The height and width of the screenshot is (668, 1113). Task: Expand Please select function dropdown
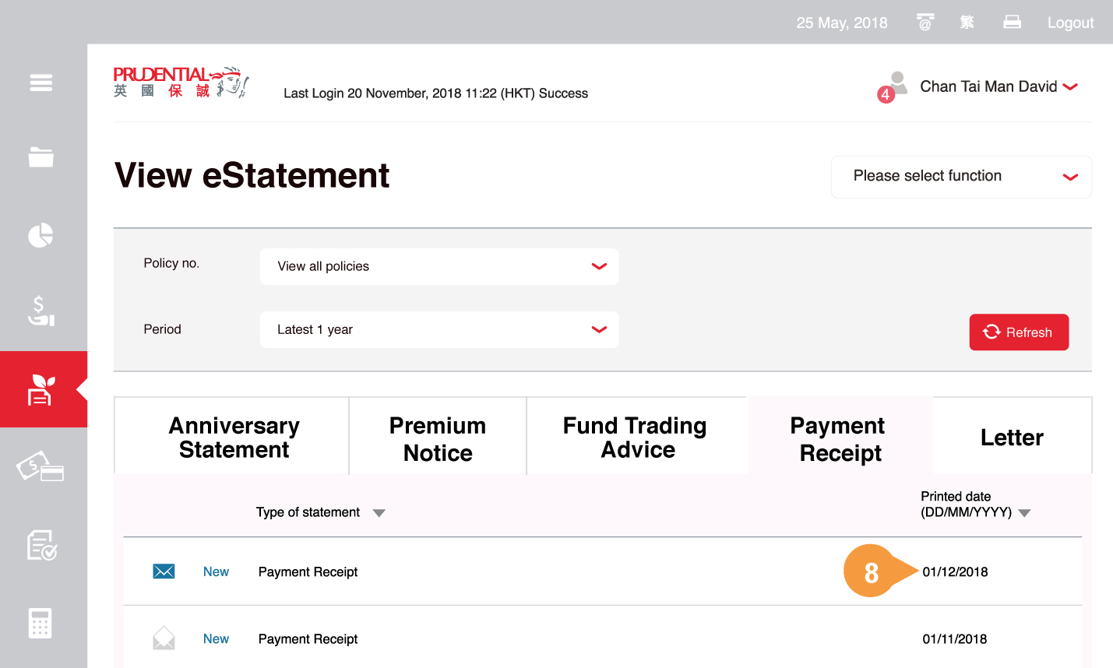961,177
